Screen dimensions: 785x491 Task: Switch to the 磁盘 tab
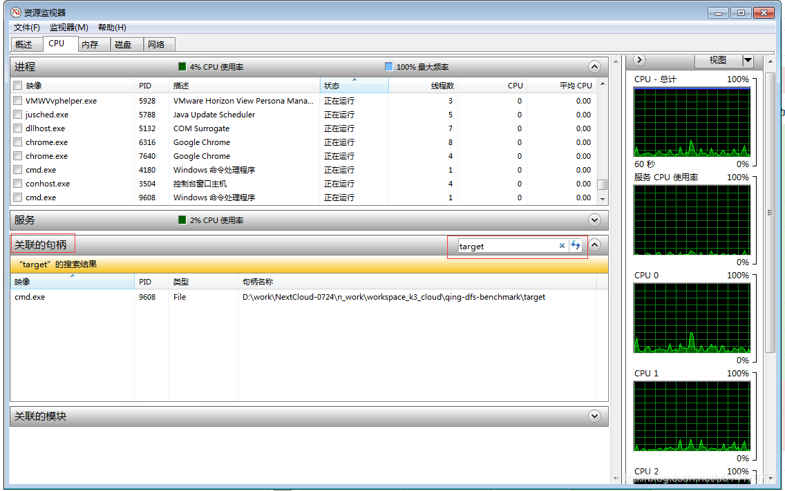[x=127, y=45]
